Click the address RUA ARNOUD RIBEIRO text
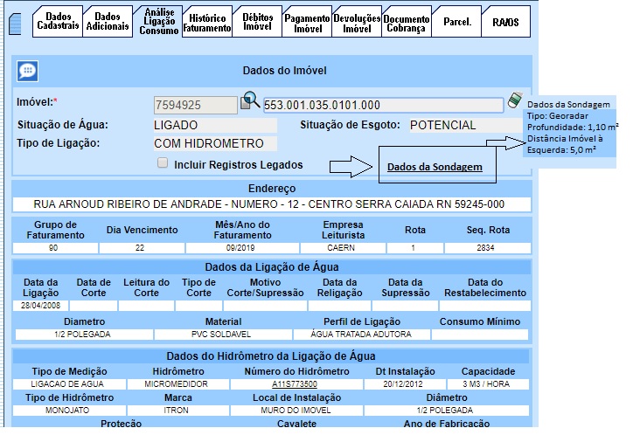The image size is (640, 435). point(269,204)
